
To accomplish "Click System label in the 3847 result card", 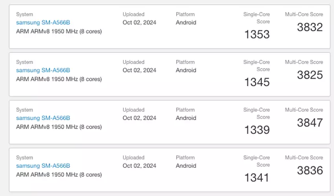I will 24,110.
